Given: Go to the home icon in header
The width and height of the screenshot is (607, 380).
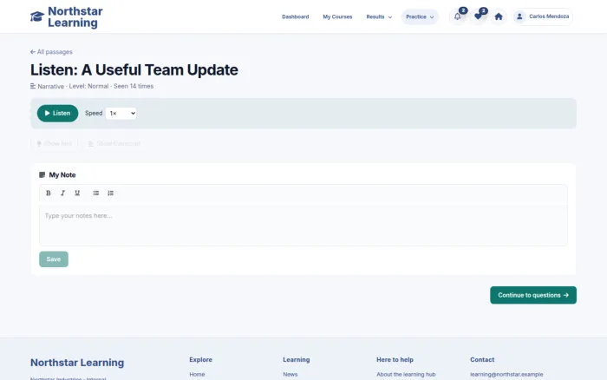Looking at the screenshot, I should (499, 16).
